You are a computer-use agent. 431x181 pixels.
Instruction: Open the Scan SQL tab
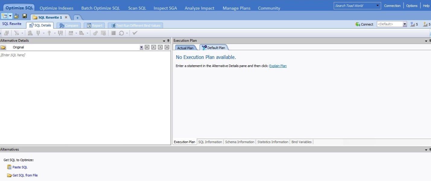137,8
